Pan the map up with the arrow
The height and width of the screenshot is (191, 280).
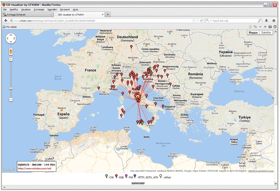coord(11,35)
